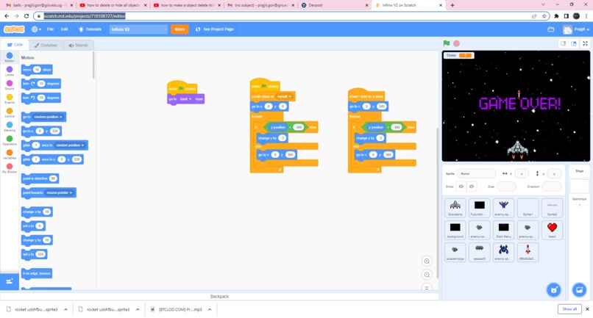Click the show sprite eye icon
593x318 pixels.
461,187
